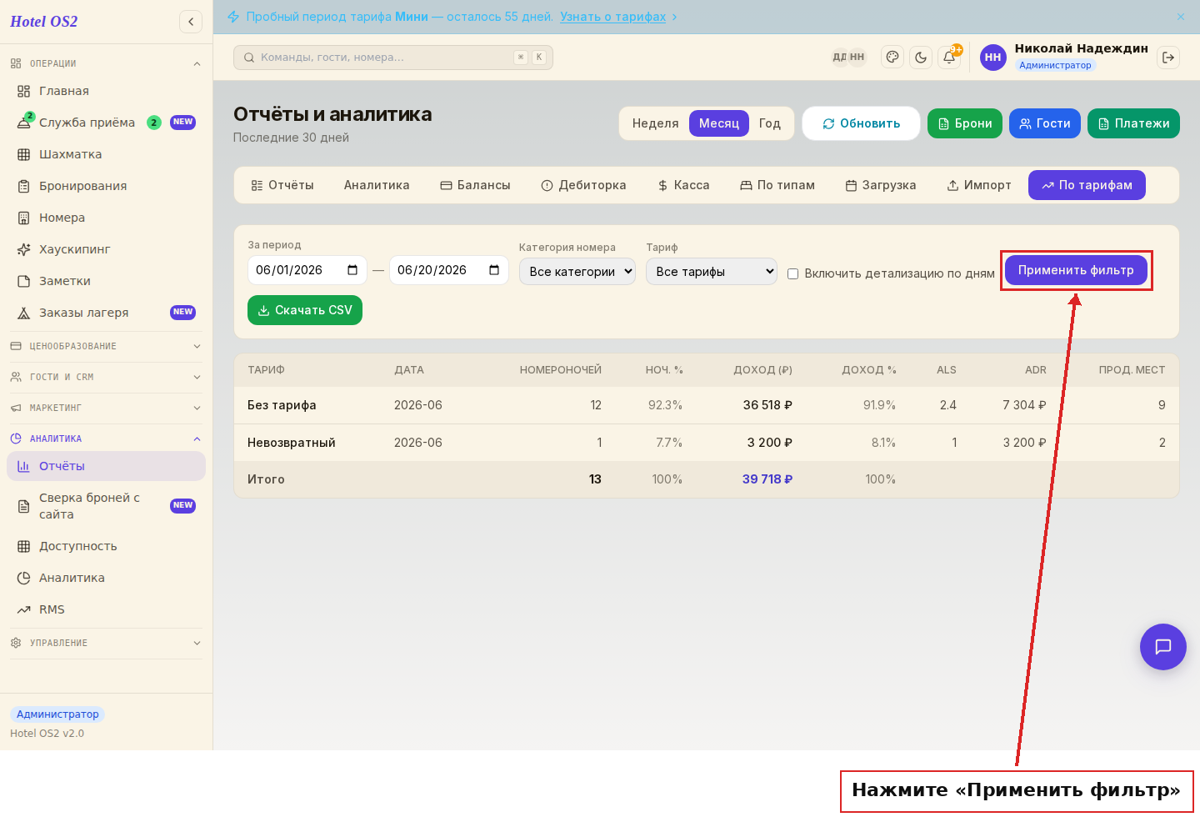Download the report with Скачать CSV
The width and height of the screenshot is (1200, 832).
click(305, 310)
